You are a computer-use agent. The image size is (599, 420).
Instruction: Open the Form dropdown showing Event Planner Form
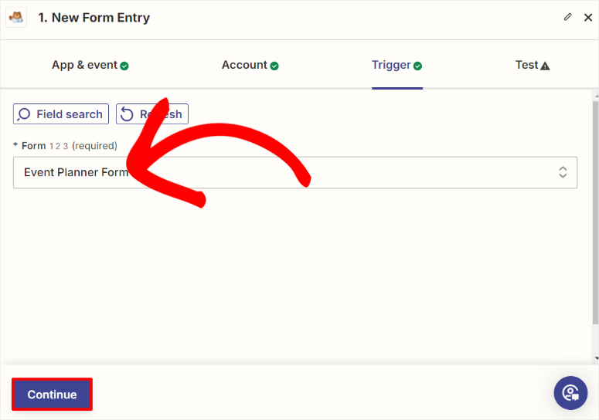click(x=295, y=172)
